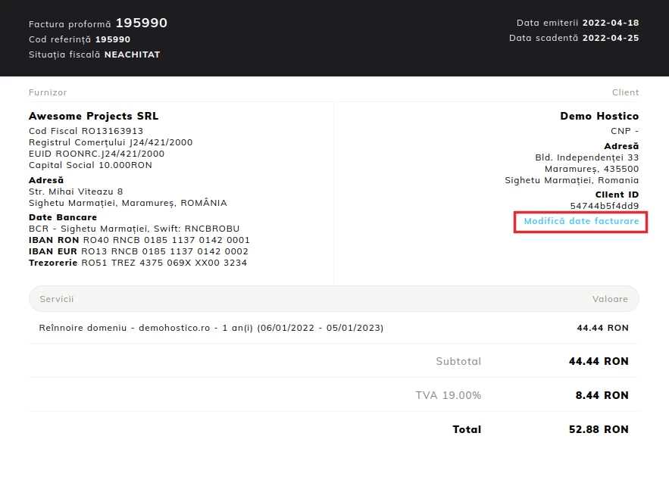Image resolution: width=669 pixels, height=486 pixels.
Task: Click the Furnizor section header
Action: click(47, 92)
